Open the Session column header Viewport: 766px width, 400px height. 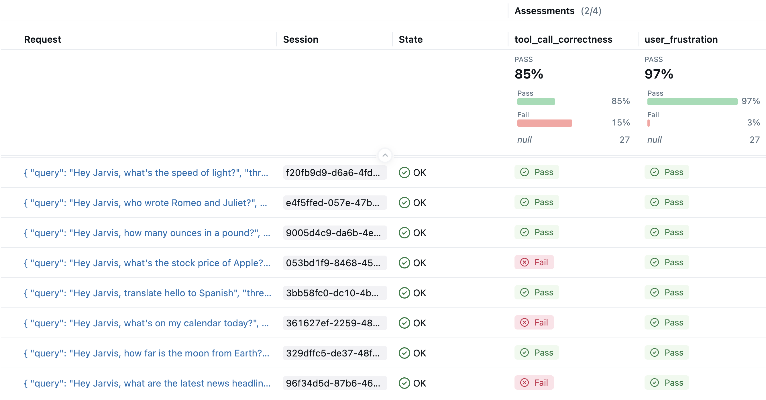coord(300,39)
